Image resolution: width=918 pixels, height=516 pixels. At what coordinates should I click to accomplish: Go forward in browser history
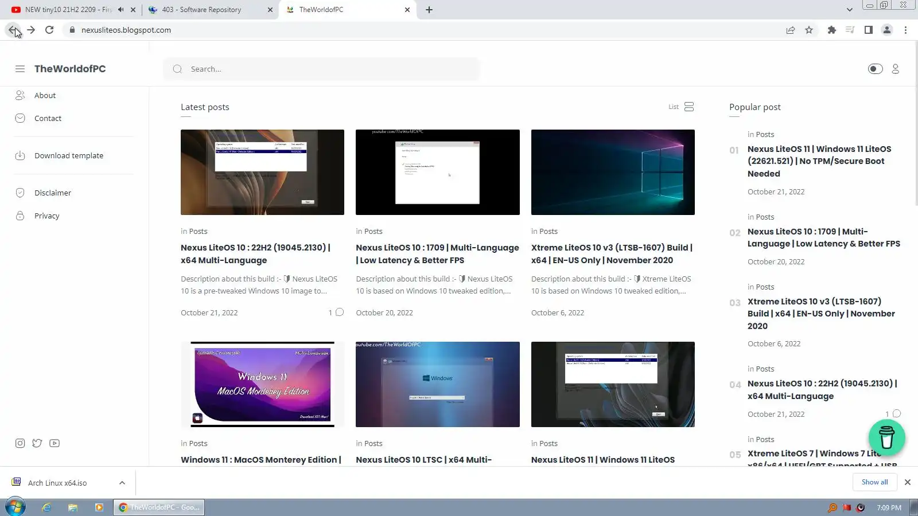coord(31,30)
